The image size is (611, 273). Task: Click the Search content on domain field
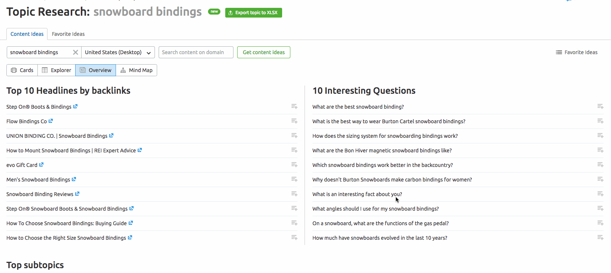coord(196,52)
